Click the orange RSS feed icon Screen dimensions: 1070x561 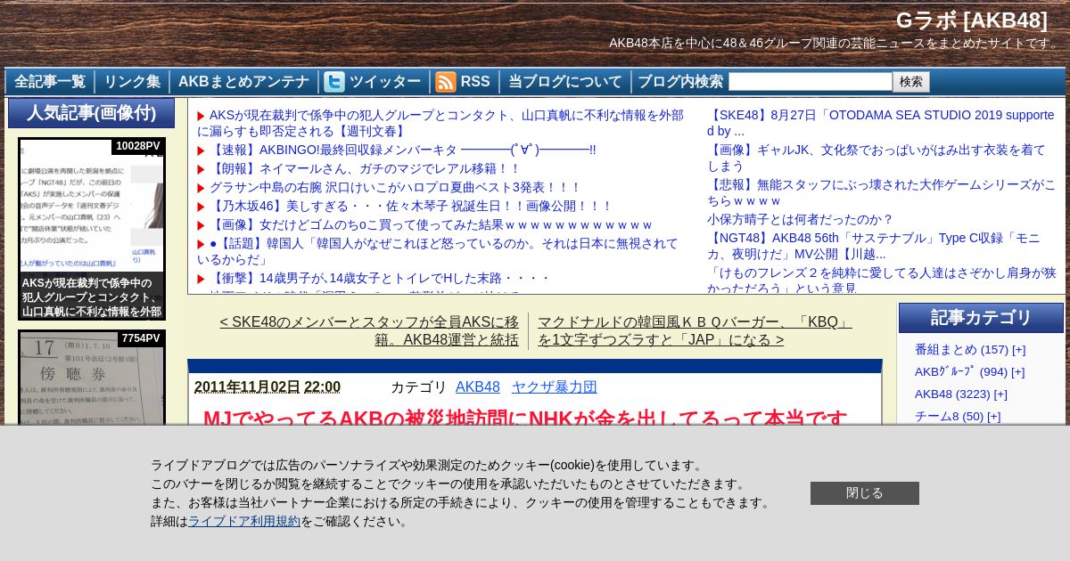[x=446, y=82]
